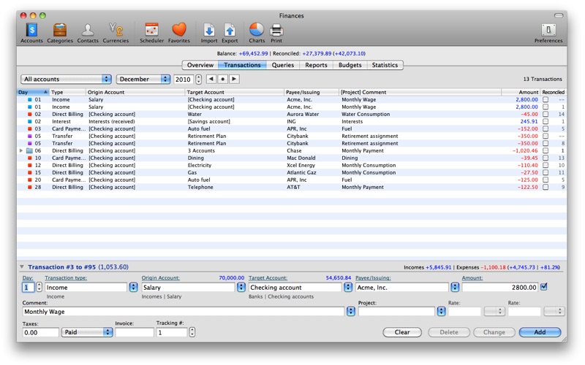Open the Scheduler calendar icon
The image size is (585, 365).
point(152,30)
